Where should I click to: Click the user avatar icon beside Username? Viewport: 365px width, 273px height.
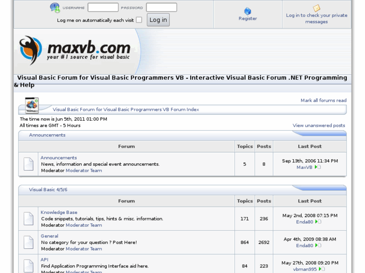[x=55, y=8]
